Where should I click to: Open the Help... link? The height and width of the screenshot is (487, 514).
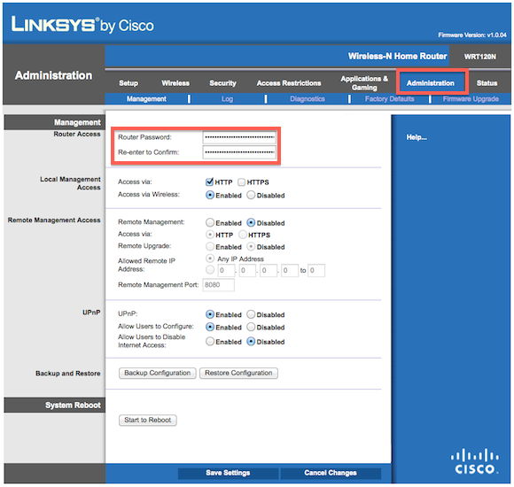417,137
